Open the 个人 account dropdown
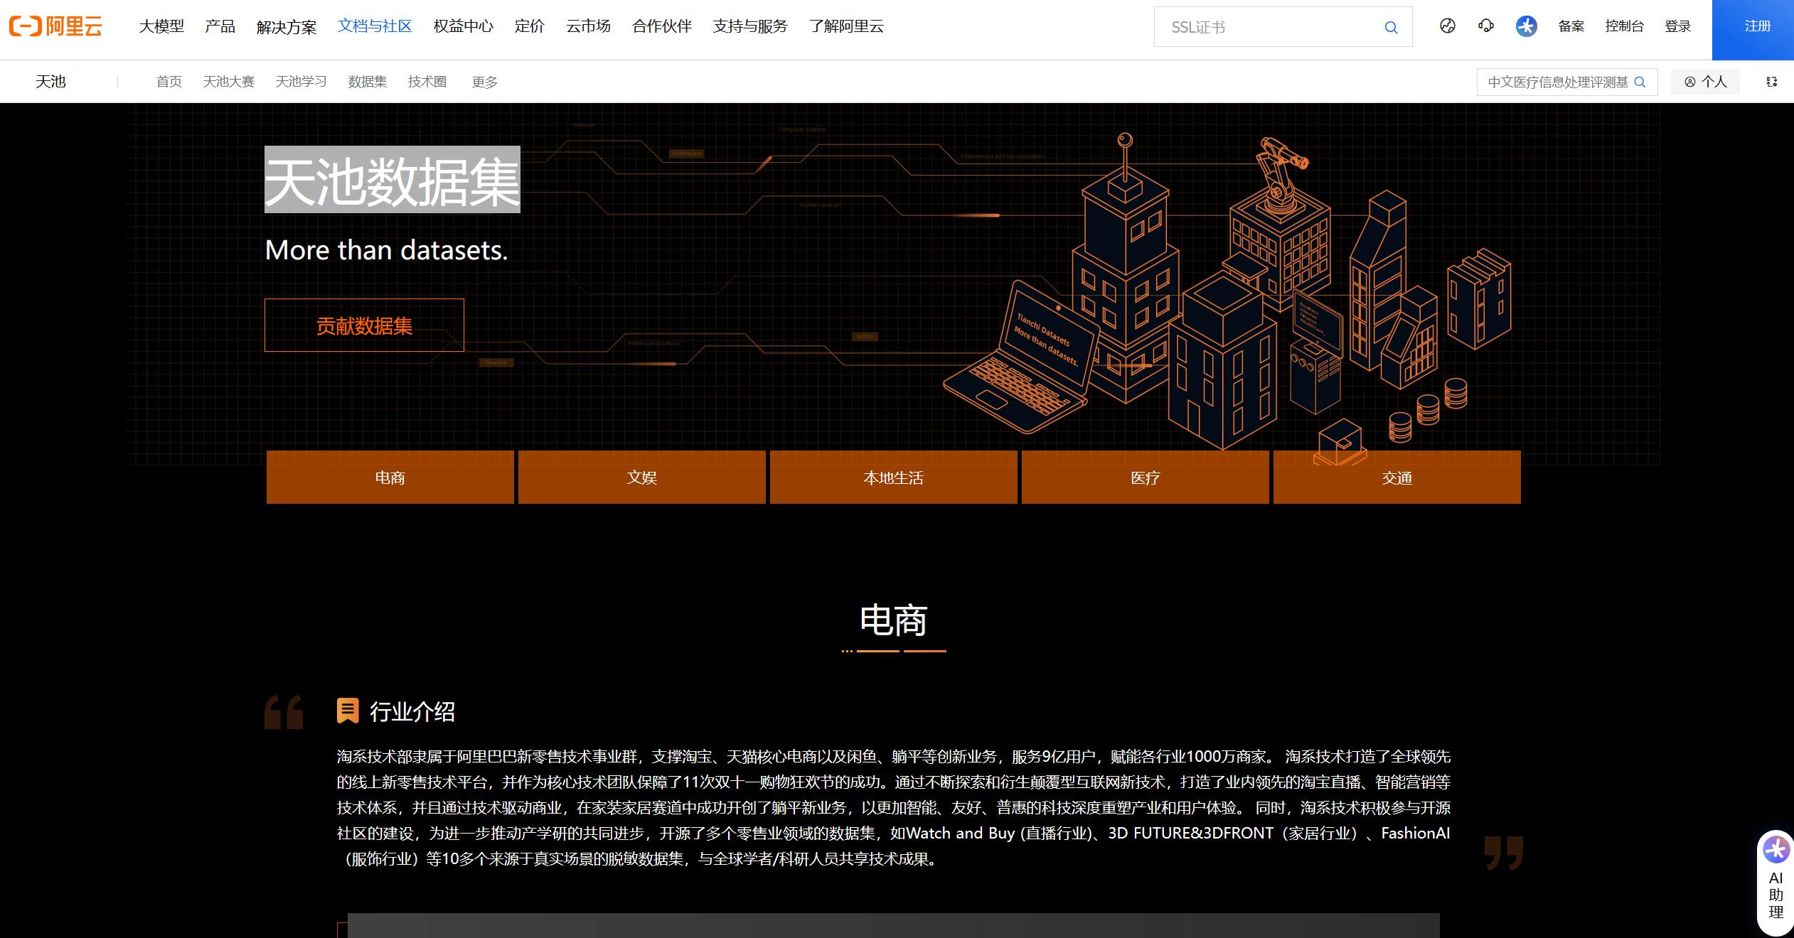 tap(1705, 82)
